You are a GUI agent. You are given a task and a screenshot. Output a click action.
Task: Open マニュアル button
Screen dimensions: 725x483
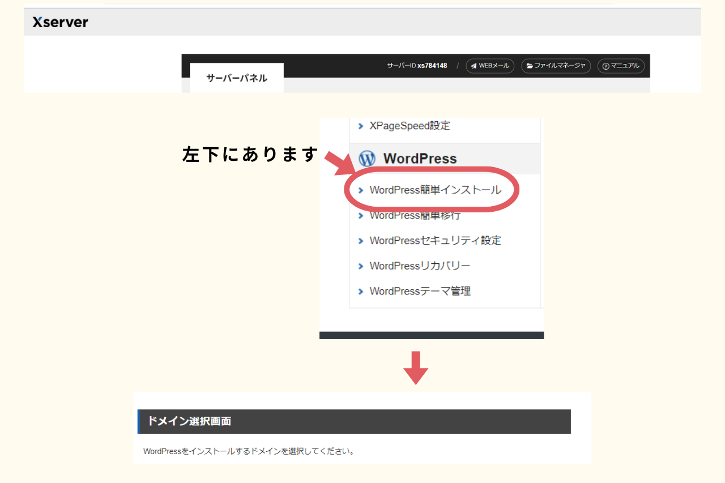(x=621, y=66)
